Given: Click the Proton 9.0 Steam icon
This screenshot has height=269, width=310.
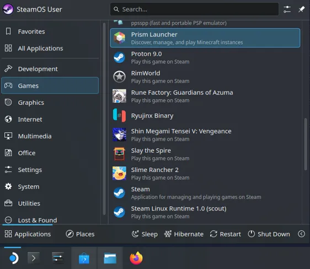Looking at the screenshot, I should 119,57.
